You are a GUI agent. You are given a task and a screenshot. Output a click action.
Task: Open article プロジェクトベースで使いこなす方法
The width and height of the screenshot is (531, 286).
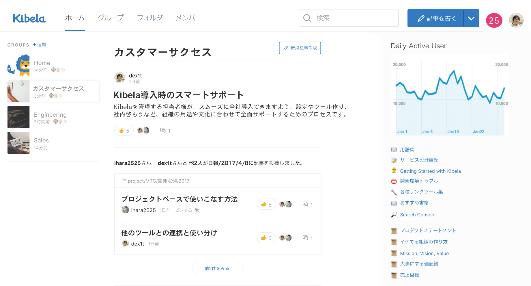180,199
